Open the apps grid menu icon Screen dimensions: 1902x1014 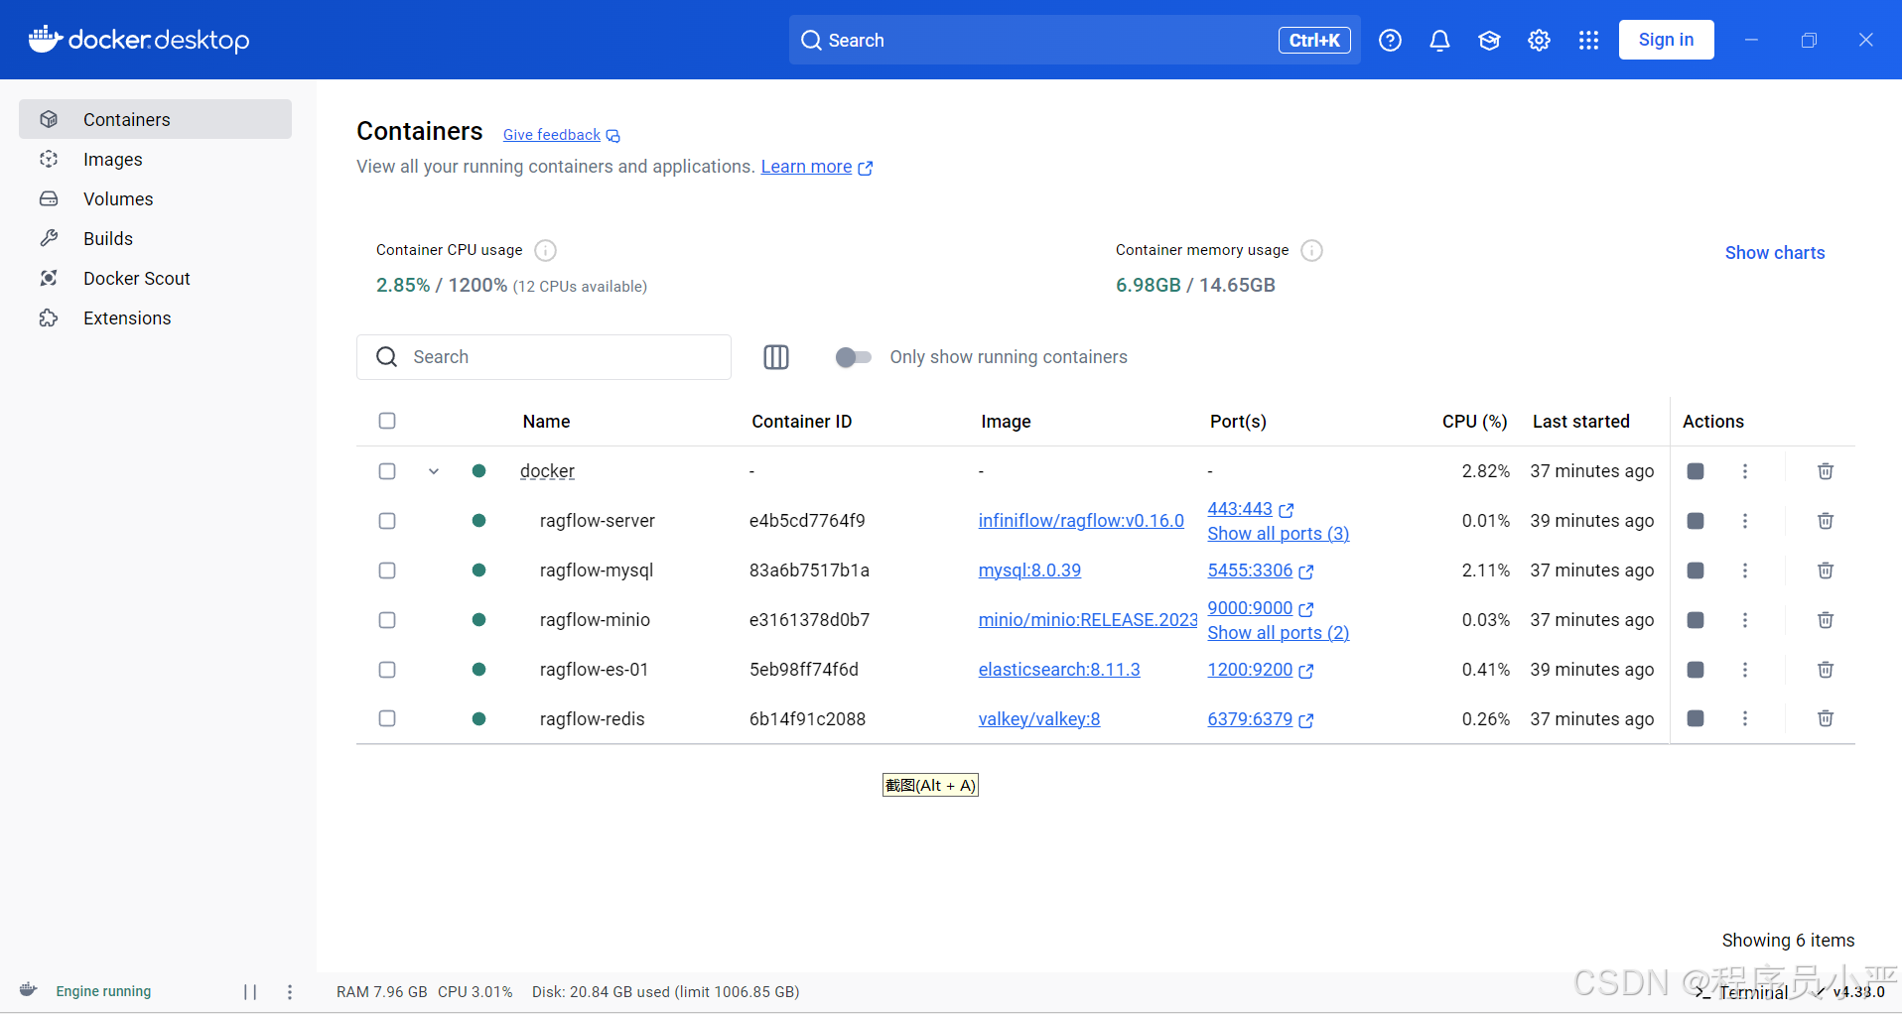coord(1588,40)
